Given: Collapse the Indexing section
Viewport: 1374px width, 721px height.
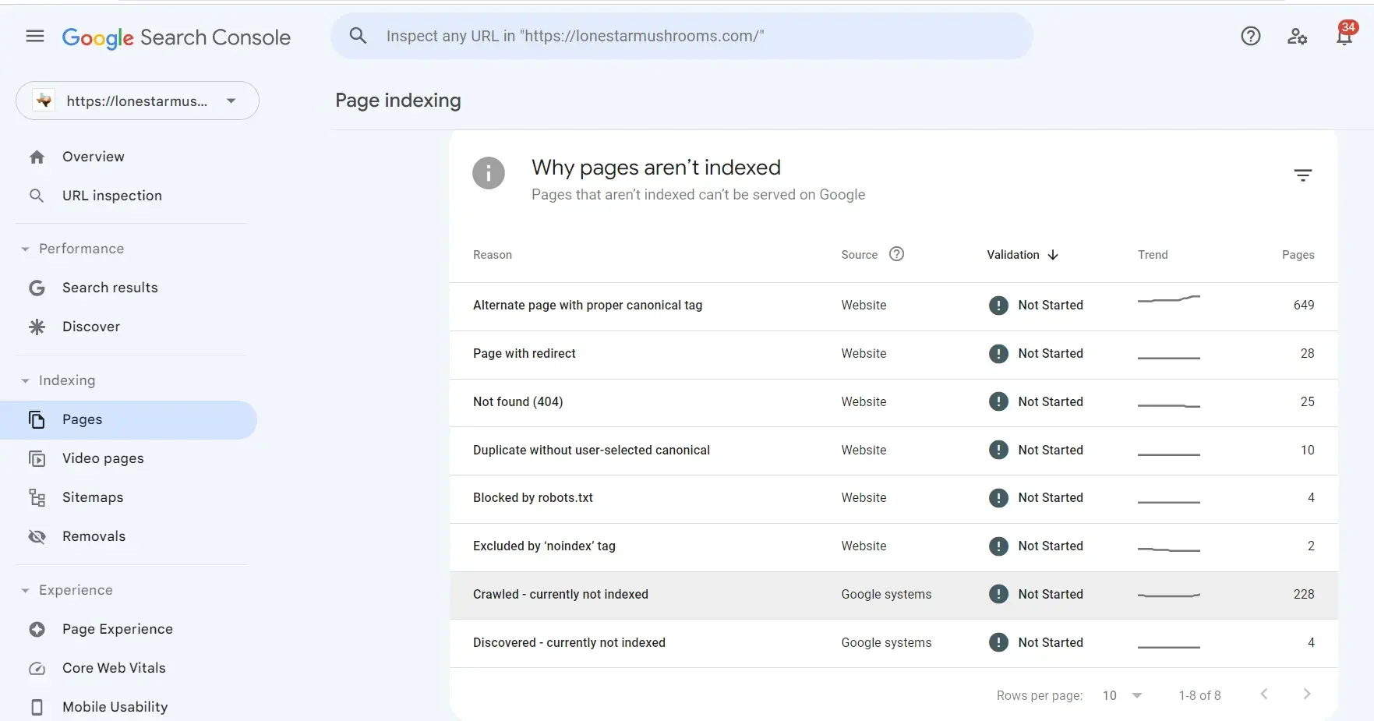Looking at the screenshot, I should point(26,381).
